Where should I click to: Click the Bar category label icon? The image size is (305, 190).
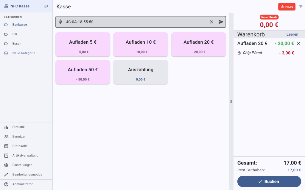tap(6, 34)
